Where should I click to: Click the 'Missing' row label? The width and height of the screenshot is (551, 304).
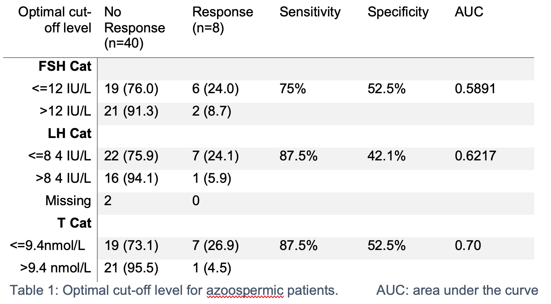click(x=68, y=200)
